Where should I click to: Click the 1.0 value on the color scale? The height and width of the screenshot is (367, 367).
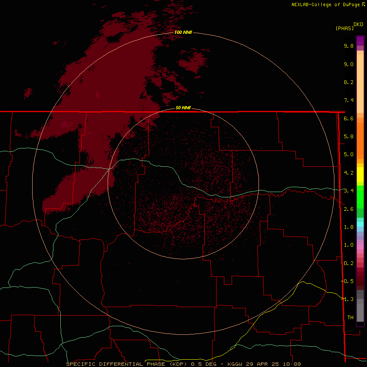click(349, 245)
